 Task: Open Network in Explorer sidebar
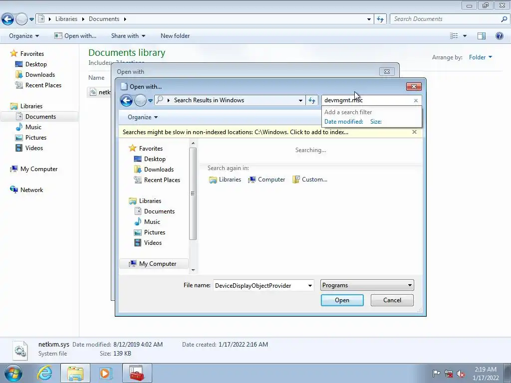26,190
